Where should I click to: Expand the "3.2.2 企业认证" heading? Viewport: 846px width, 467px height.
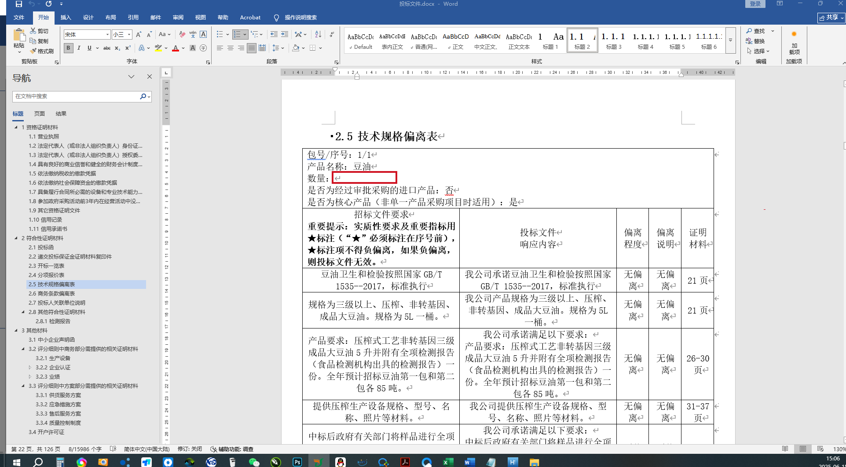pyautogui.click(x=30, y=368)
